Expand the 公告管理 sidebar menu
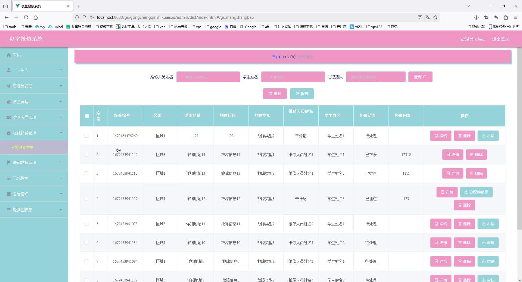The width and height of the screenshot is (522, 282). click(x=34, y=194)
